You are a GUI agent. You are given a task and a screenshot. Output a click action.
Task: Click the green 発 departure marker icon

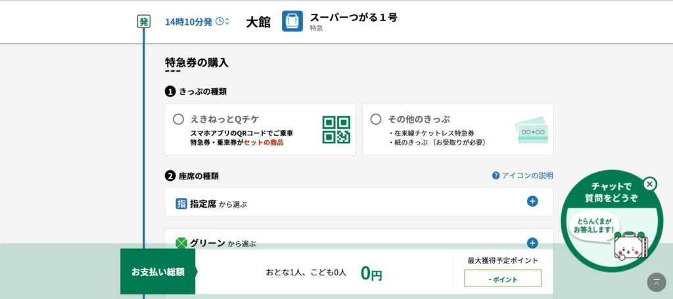(143, 22)
